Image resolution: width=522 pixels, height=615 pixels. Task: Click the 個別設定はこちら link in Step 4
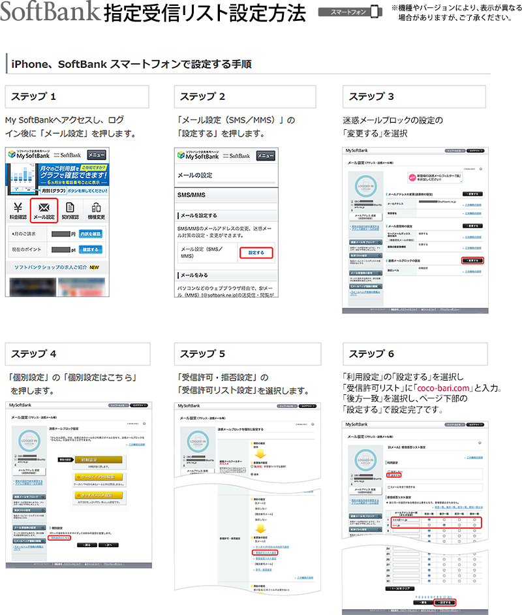[59, 538]
